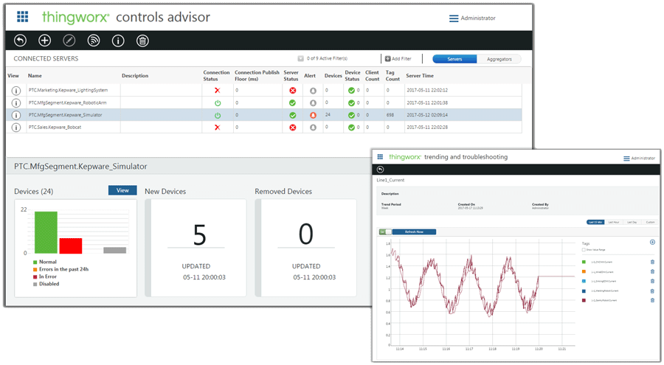The image size is (664, 365).
Task: Click green power connection icon for Simulator
Action: tap(218, 115)
